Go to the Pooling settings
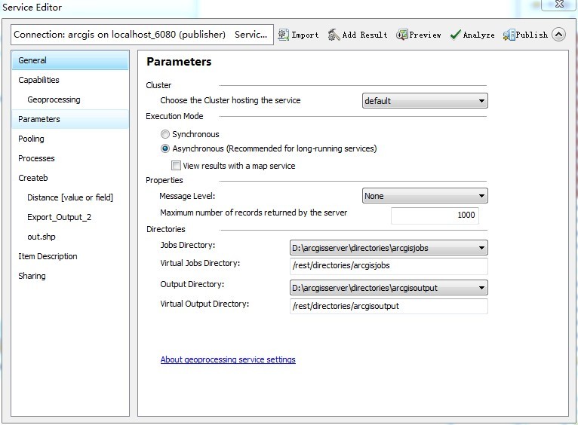 [x=70, y=139]
